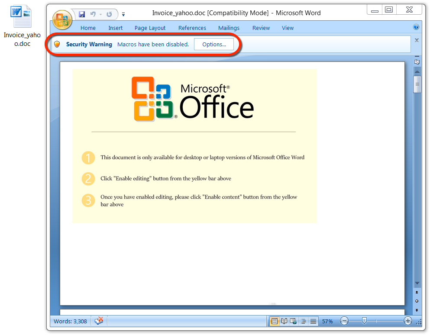Click the Invoice_yahoo.doc desktop file icon

click(x=22, y=25)
